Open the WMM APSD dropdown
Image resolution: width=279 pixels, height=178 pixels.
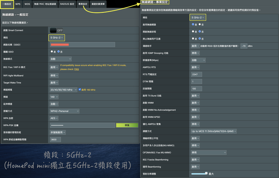click(x=195, y=117)
